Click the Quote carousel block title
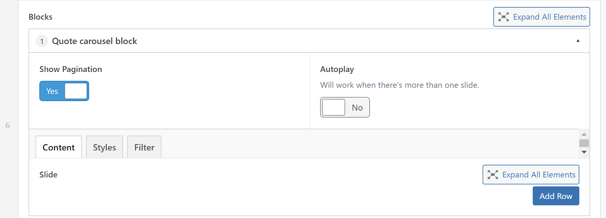Screen dimensions: 606x218 (94, 41)
